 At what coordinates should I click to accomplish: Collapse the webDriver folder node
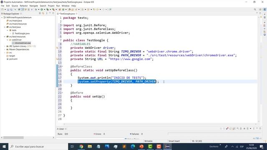pos(8,40)
